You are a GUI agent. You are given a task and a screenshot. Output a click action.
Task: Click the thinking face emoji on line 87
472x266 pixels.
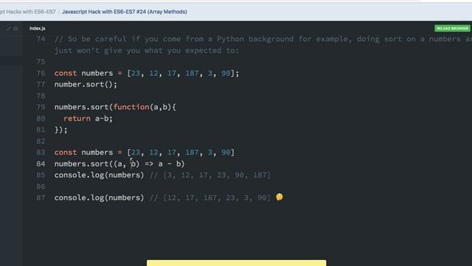(280, 197)
